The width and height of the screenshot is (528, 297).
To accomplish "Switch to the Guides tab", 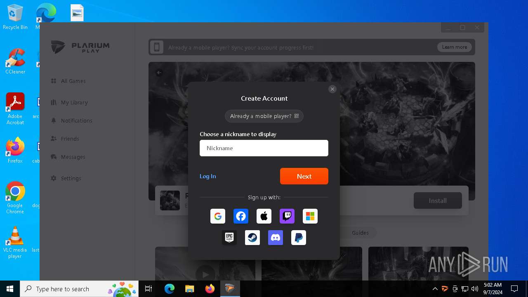I will pyautogui.click(x=360, y=233).
